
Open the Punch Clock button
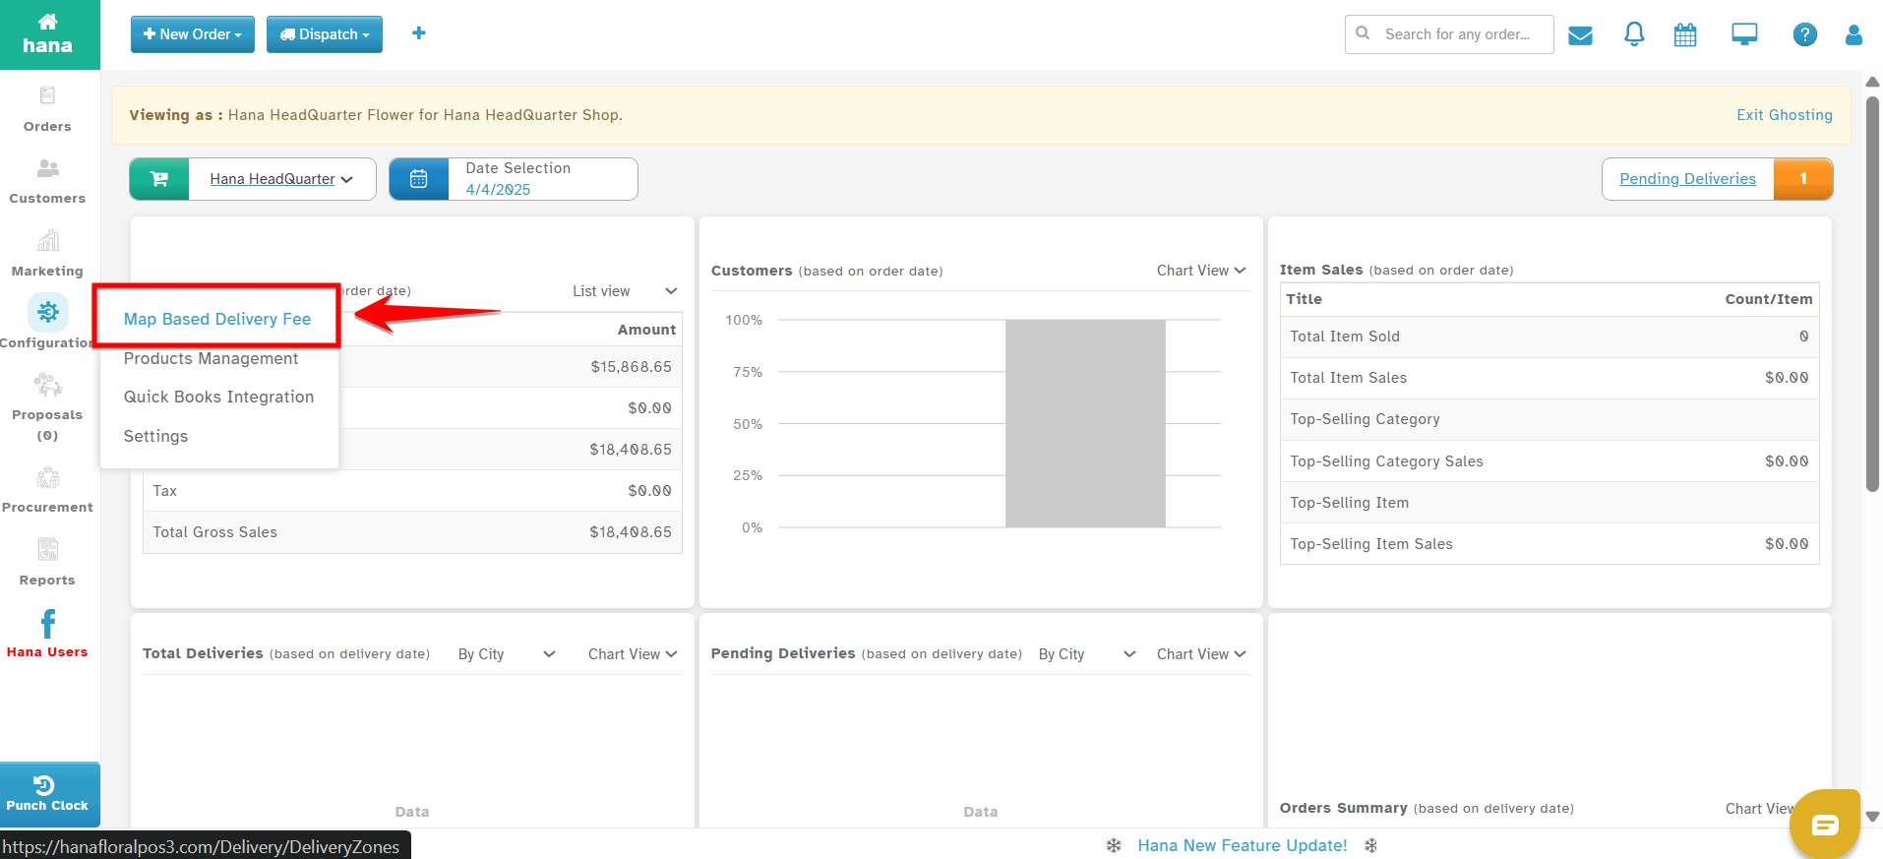(49, 794)
